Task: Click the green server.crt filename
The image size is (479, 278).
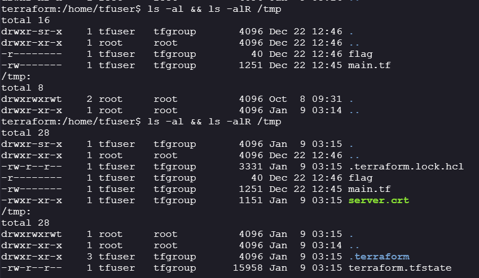Action: click(379, 200)
